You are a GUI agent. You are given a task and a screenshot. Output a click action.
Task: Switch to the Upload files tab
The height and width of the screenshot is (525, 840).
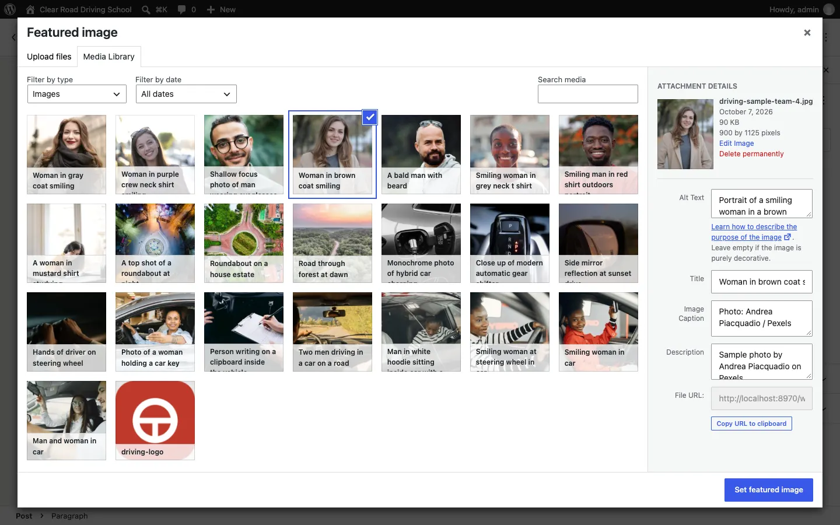pyautogui.click(x=49, y=57)
